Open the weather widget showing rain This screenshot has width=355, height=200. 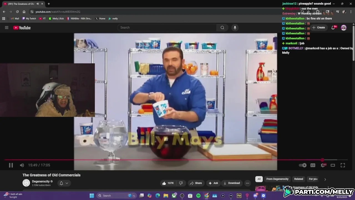click(x=13, y=195)
